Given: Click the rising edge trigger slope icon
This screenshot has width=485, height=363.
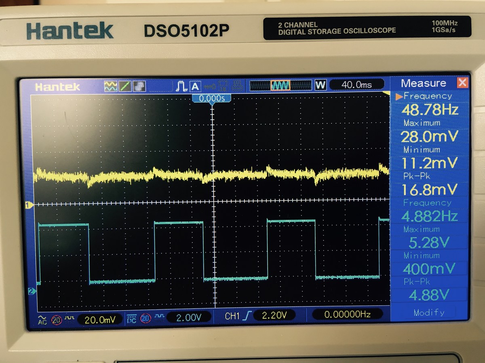Looking at the screenshot, I should point(247,316).
